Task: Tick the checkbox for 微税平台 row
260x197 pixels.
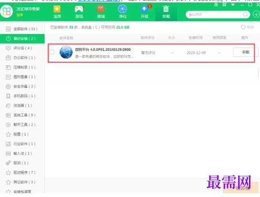Action: [52, 52]
